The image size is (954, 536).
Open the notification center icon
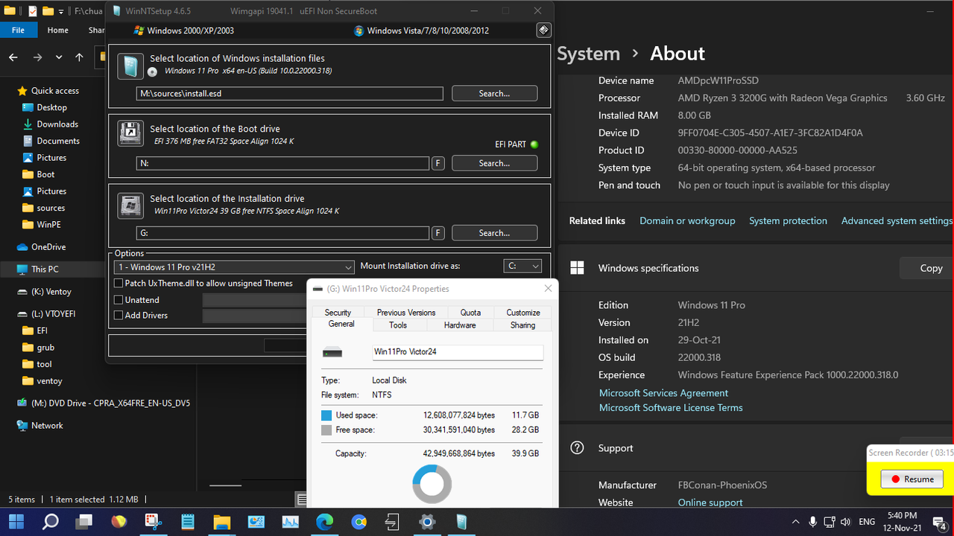[939, 523]
